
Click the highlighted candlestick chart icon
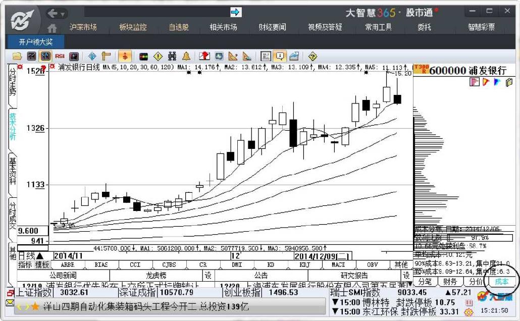click(45, 57)
